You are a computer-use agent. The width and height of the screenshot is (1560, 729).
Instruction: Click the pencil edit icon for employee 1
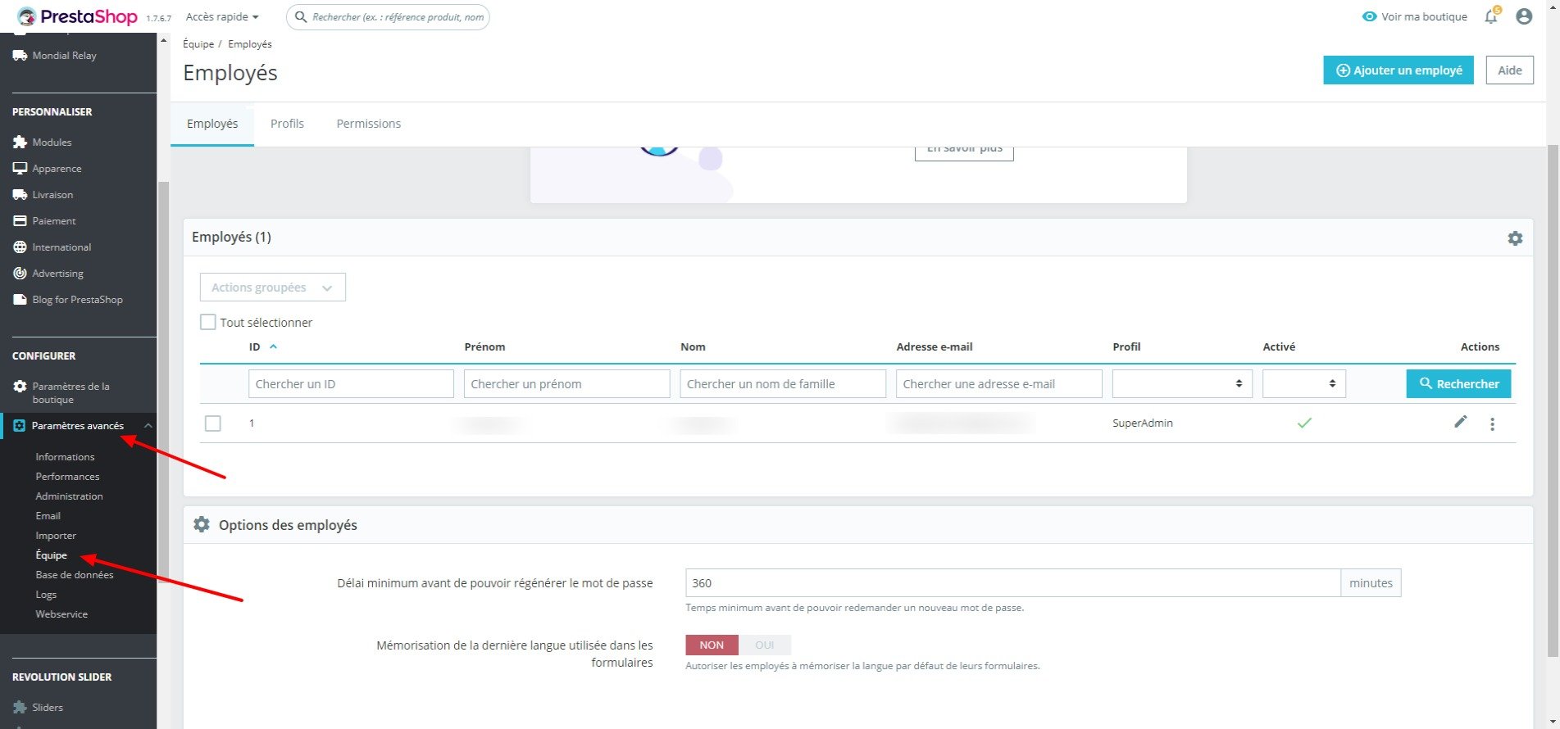pyautogui.click(x=1460, y=422)
